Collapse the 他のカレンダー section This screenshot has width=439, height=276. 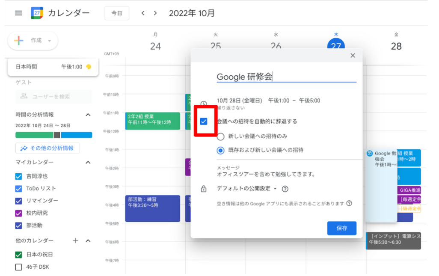click(x=88, y=241)
